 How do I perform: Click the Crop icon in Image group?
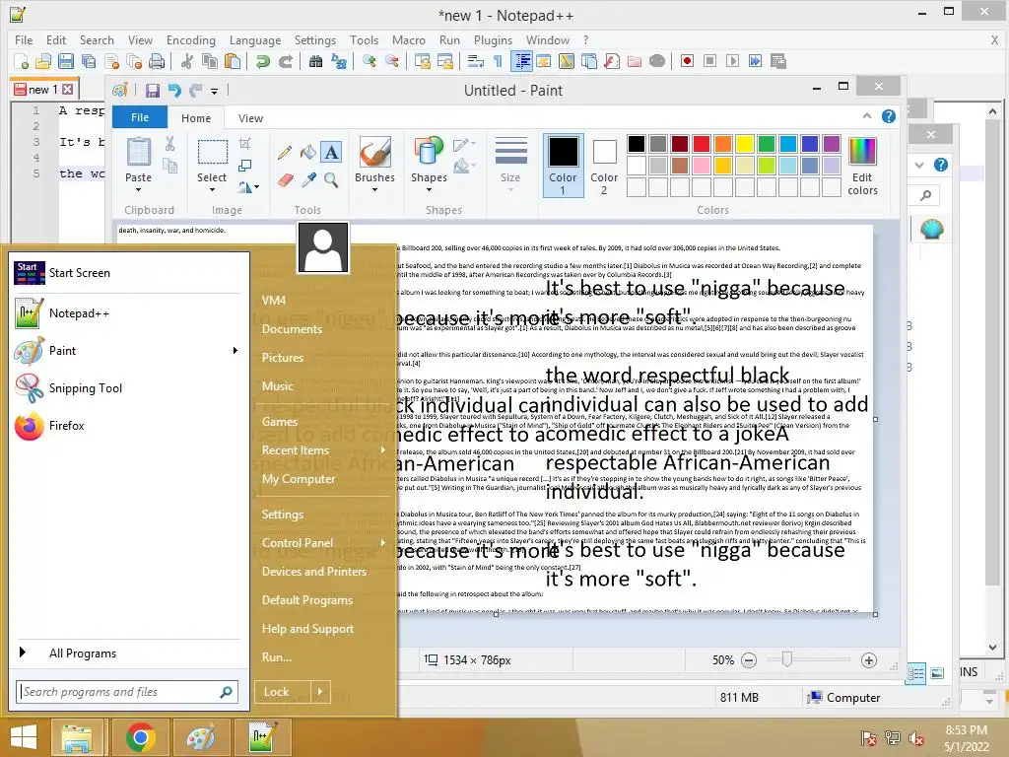[244, 144]
